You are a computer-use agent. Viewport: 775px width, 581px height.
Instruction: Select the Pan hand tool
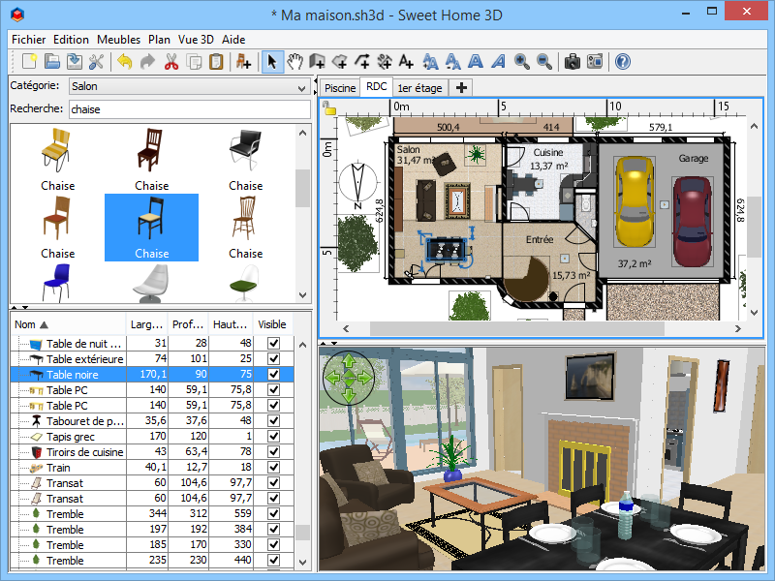tap(295, 62)
